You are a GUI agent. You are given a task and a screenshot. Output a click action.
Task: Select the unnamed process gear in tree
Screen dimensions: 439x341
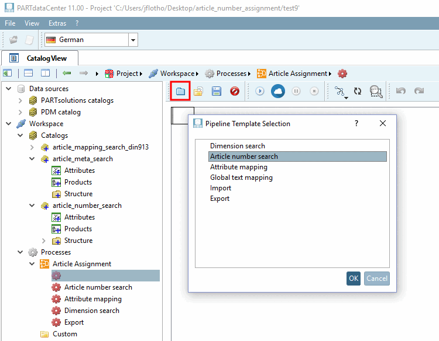pos(105,276)
